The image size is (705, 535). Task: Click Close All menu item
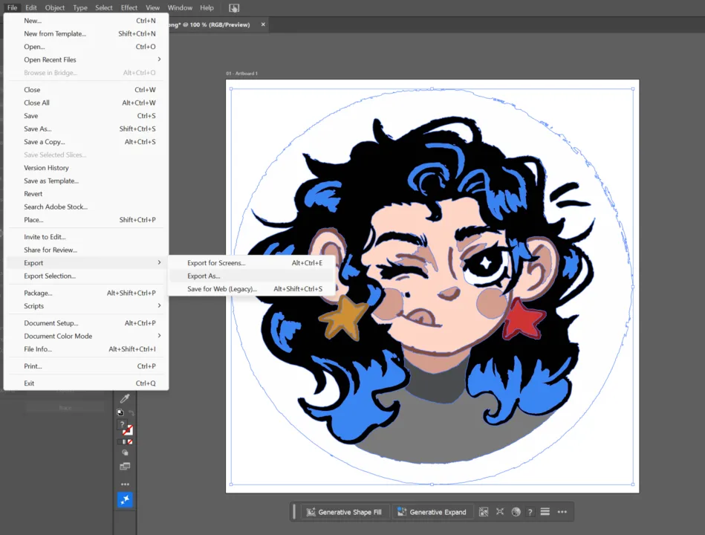click(x=86, y=103)
